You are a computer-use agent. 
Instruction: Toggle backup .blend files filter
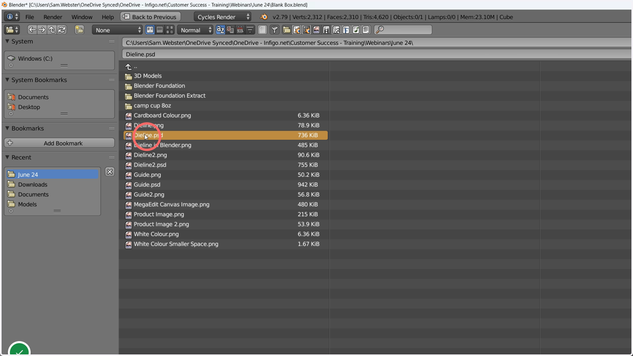(x=306, y=30)
